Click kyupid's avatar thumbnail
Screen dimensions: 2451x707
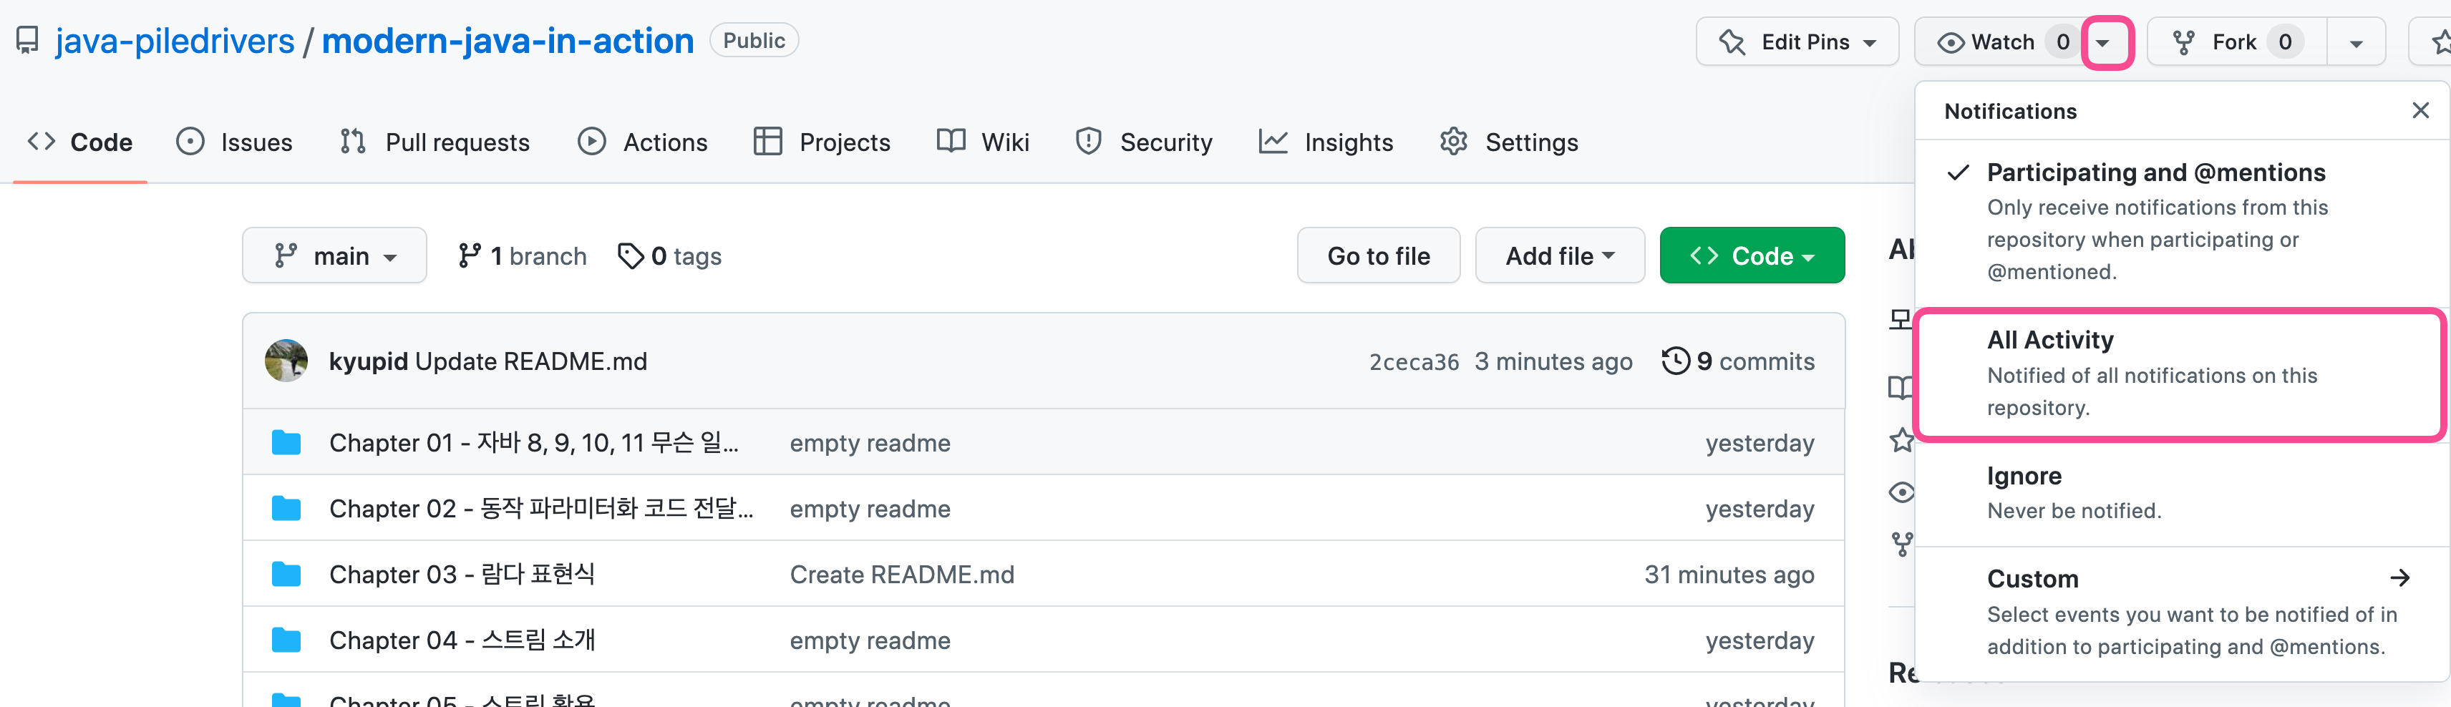[286, 361]
